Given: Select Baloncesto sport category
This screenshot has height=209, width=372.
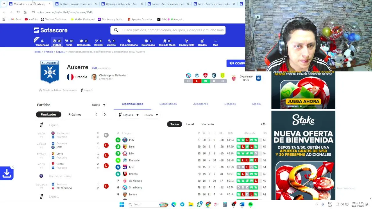Looking at the screenshot, I should coord(84,43).
